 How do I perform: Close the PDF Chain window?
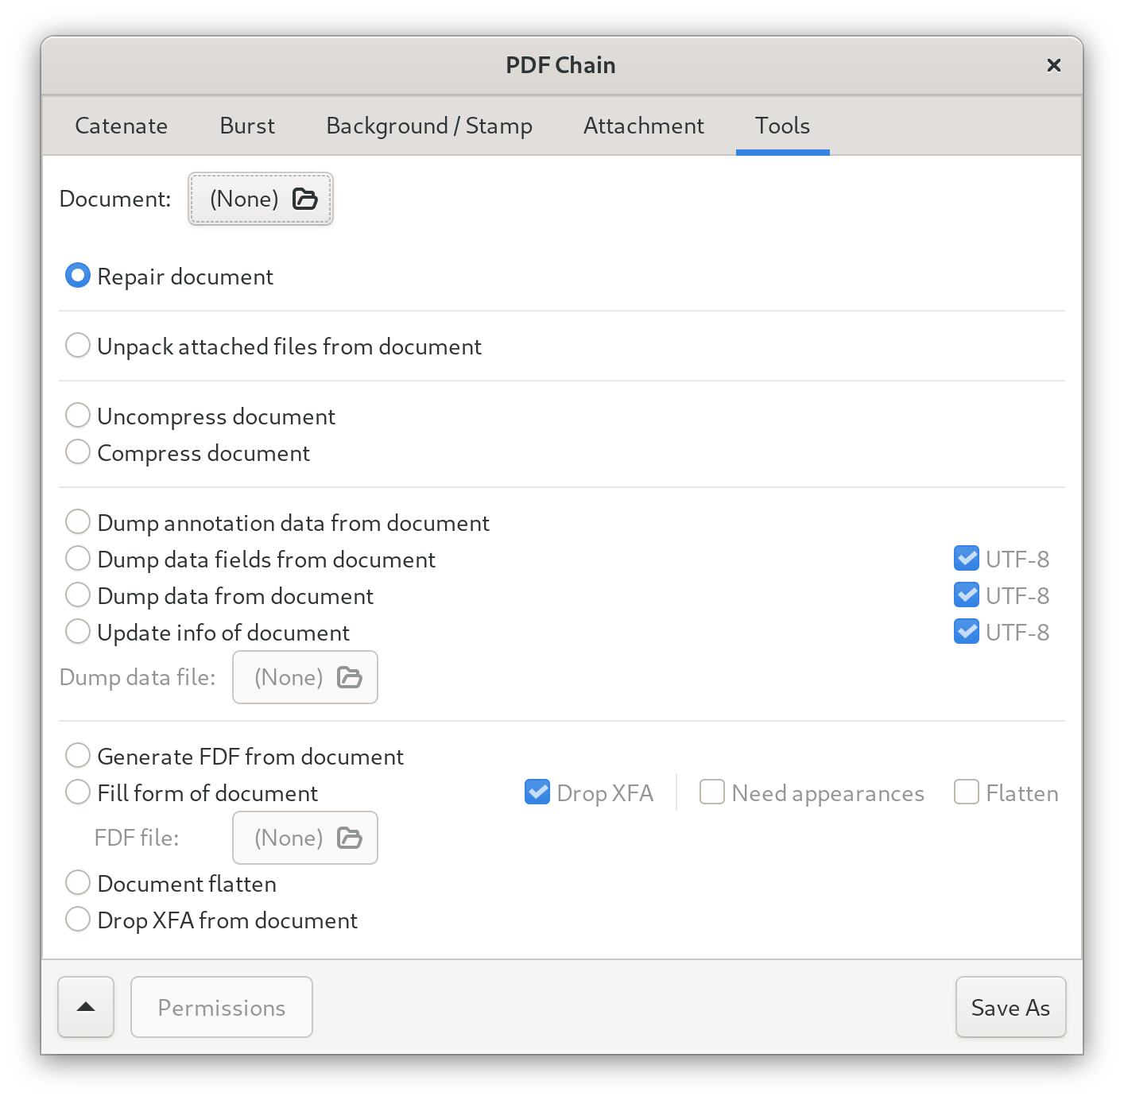click(1054, 65)
